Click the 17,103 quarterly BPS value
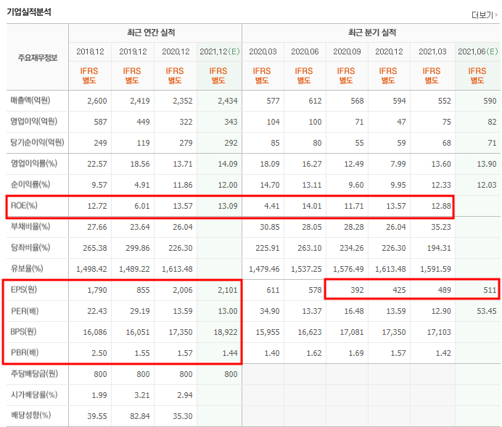Viewport: 502px width, 427px height. 439,332
